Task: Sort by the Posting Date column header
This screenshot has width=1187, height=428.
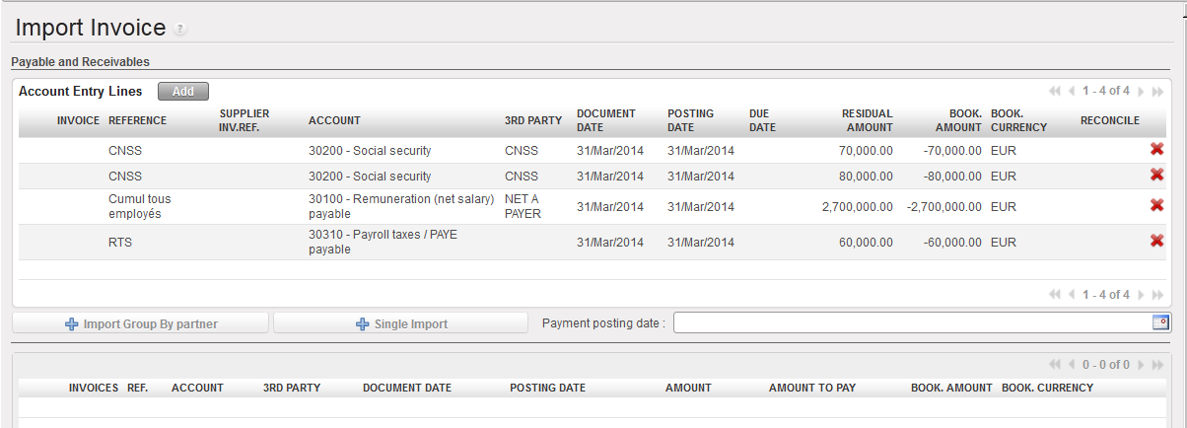Action: click(x=690, y=120)
